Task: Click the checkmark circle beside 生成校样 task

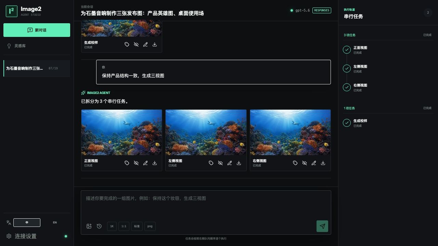Action: 347,122
